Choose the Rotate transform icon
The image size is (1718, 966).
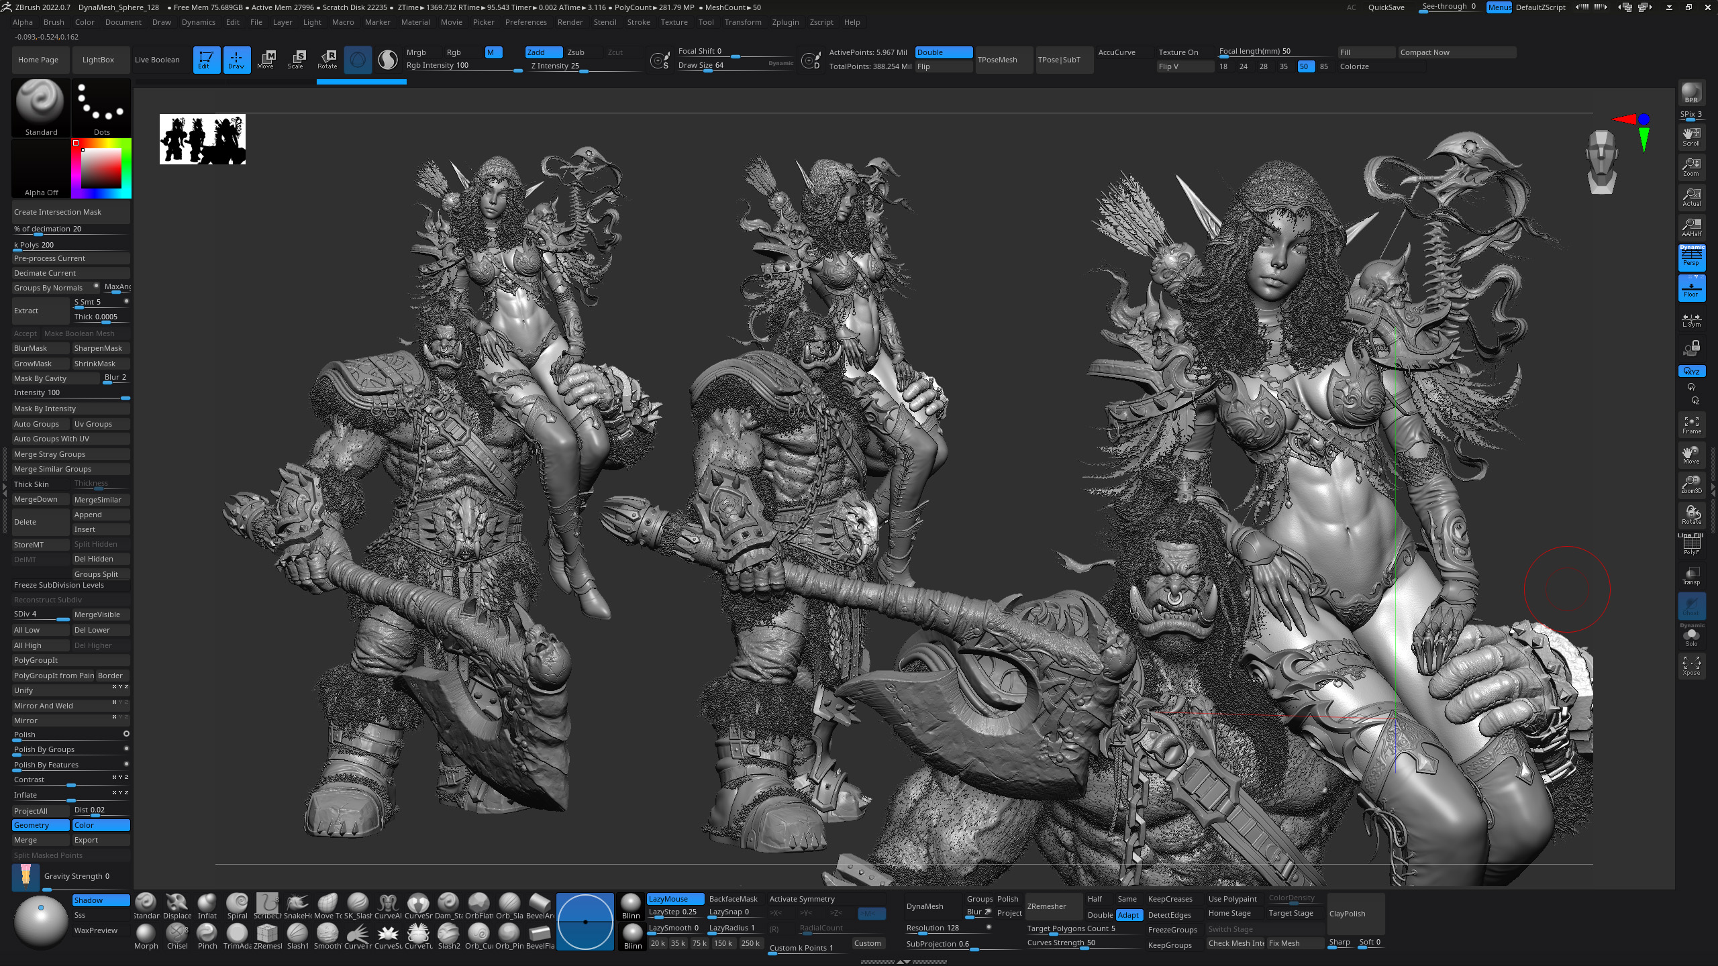coord(327,59)
